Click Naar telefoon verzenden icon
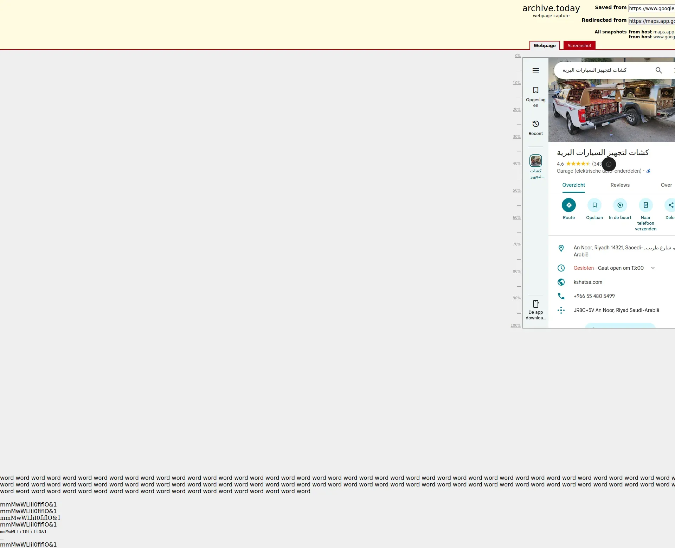This screenshot has height=548, width=675. pos(645,205)
